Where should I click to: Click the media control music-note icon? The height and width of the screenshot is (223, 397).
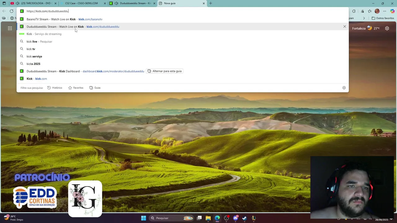pos(362,11)
